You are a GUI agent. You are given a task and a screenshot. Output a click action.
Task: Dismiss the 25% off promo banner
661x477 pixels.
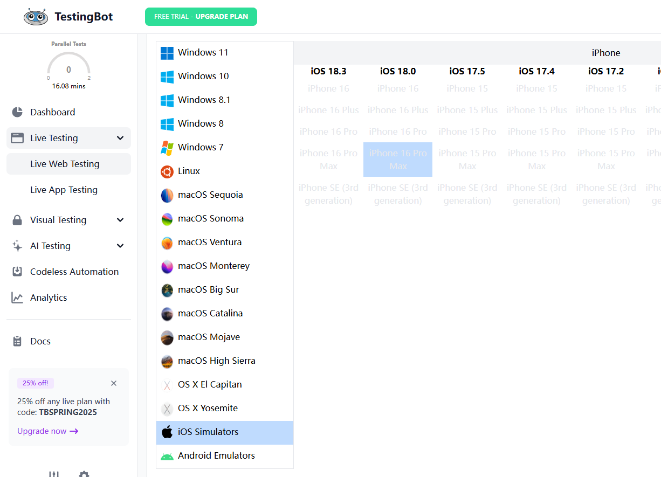(x=114, y=383)
